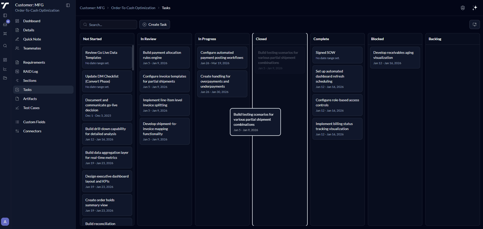Click the Quick Note pencil icon
Viewport: 483px width, 229px height.
[x=17, y=39]
